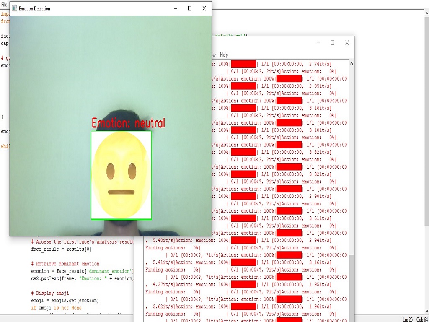Click the comment '# Retrieve dominant emotion'
429x322 pixels.
(x=65, y=264)
